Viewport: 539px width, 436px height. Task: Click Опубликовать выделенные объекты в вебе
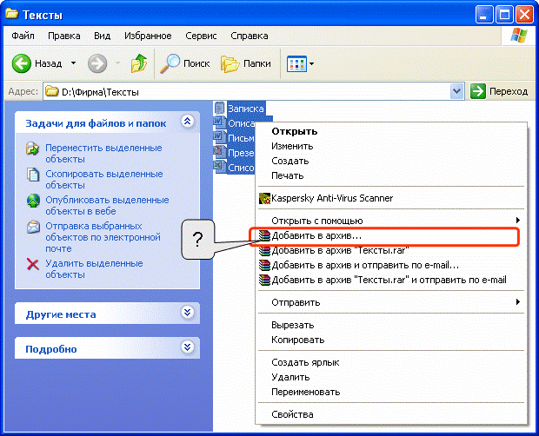[107, 205]
